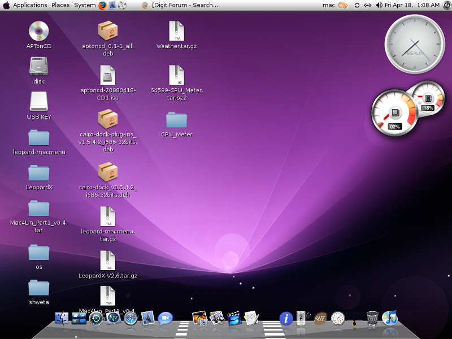
Task: Open the Applications menu
Action: pyautogui.click(x=30, y=5)
